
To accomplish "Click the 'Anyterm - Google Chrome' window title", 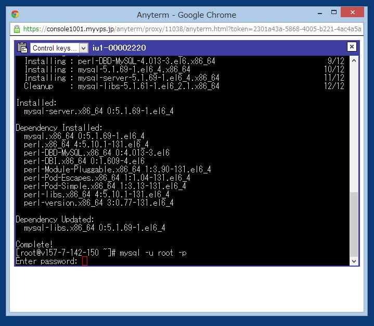I will pyautogui.click(x=186, y=15).
